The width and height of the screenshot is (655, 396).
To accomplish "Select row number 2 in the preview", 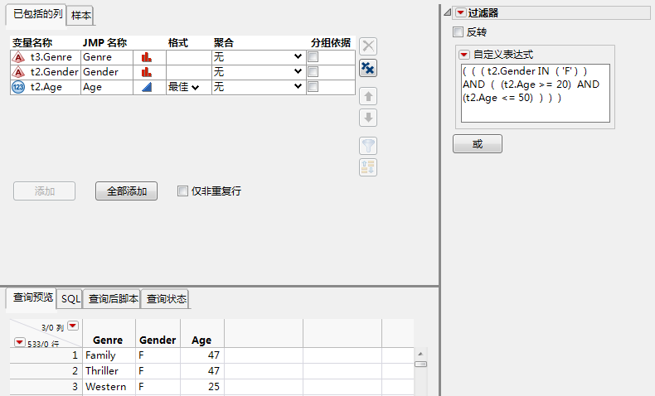I will 46,371.
